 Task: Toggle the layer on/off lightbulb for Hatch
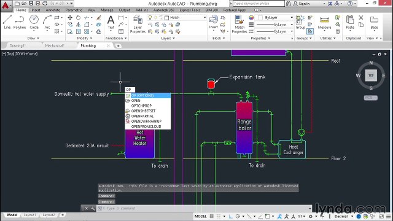150,18
